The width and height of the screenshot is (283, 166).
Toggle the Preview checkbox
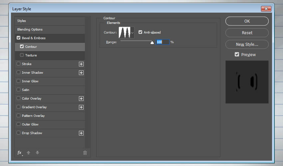click(237, 54)
